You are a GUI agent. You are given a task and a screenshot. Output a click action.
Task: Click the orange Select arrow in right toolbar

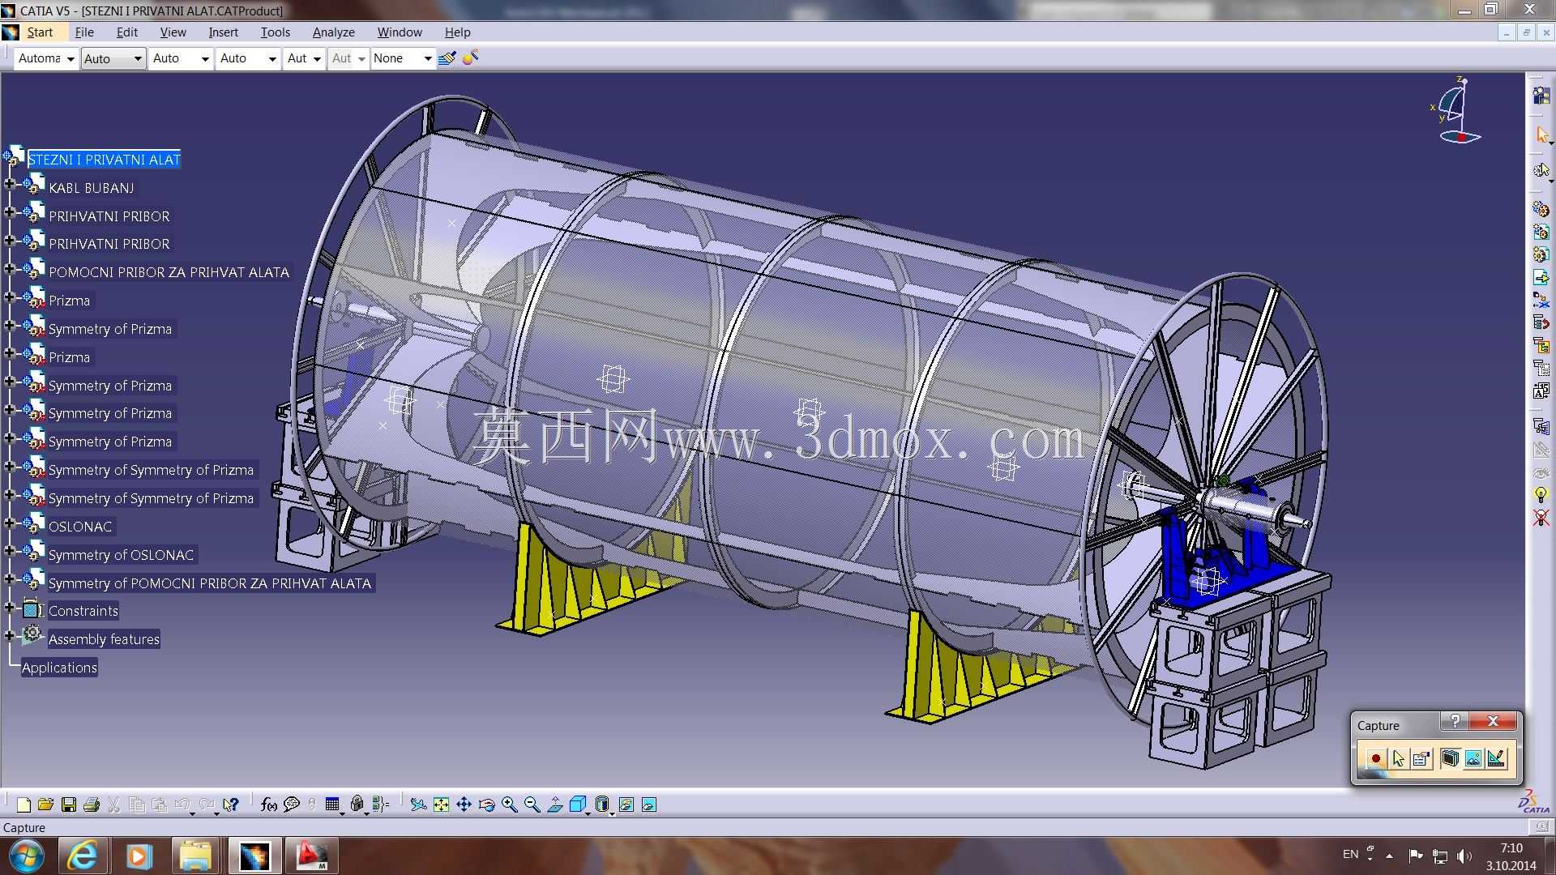tap(1541, 134)
